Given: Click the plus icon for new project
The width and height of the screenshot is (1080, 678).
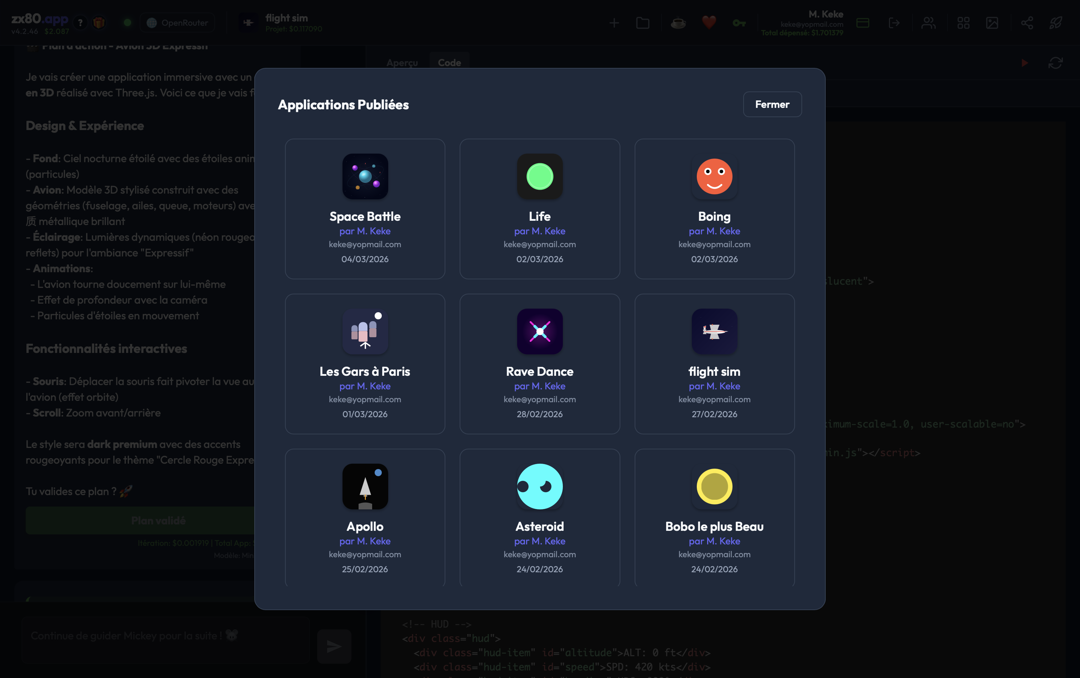Looking at the screenshot, I should 614,23.
